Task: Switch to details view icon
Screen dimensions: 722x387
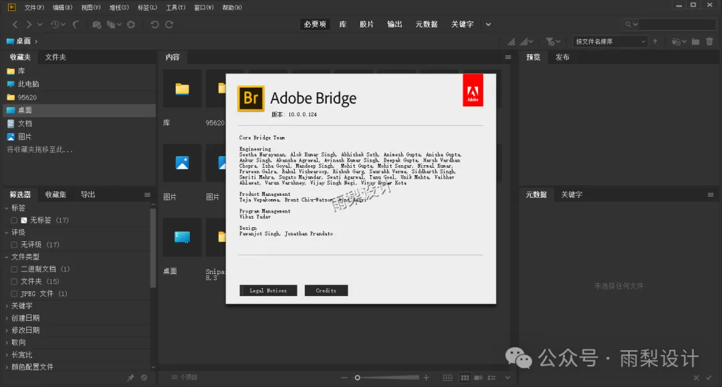Action: pos(479,378)
